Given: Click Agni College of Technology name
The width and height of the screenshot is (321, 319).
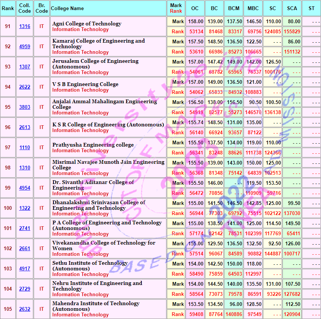Looking at the screenshot, I should click(87, 24).
